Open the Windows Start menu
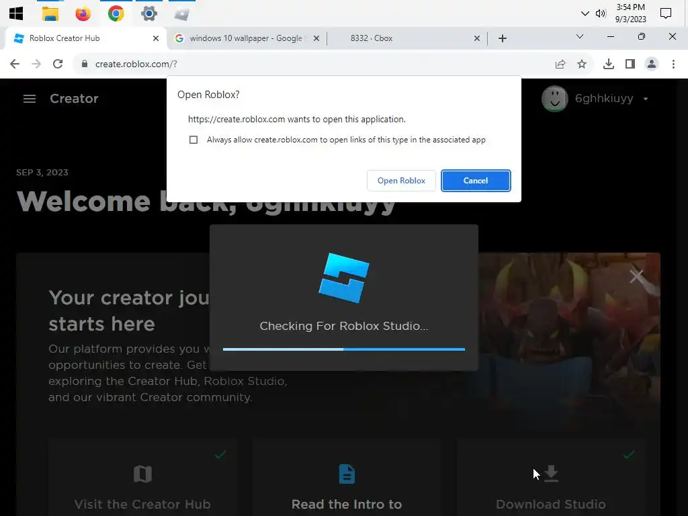Viewport: 688px width, 516px height. pyautogui.click(x=16, y=13)
